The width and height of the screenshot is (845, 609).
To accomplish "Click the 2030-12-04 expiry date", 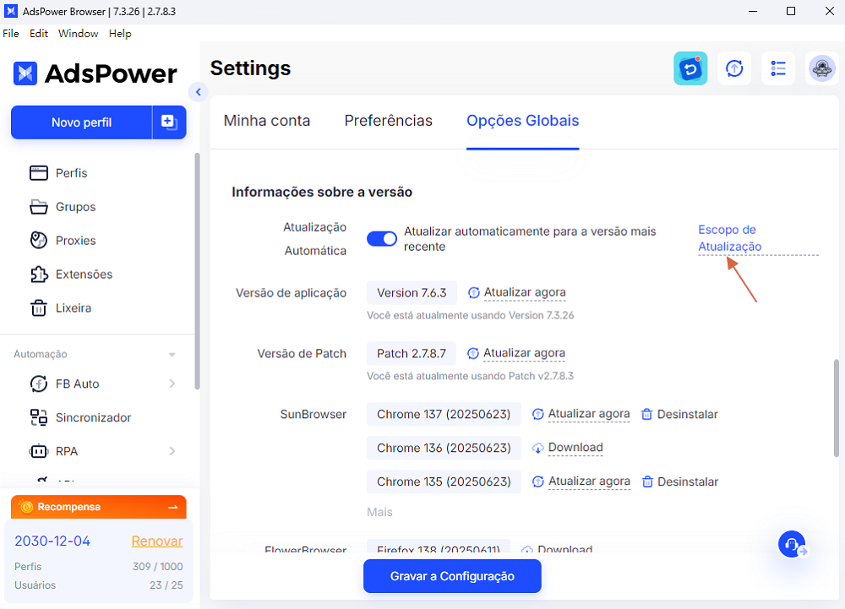I will 52,541.
